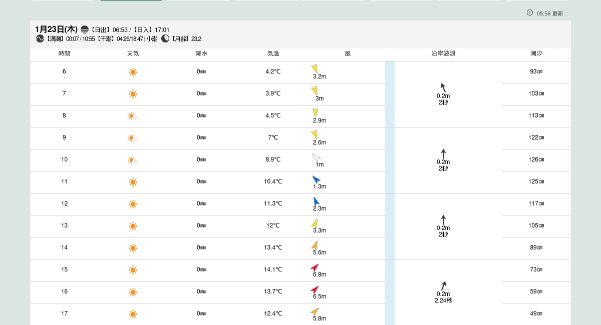This screenshot has width=601, height=325.
Task: Click the wave arrow above 0.2m 2.24秒
Action: 443,285
